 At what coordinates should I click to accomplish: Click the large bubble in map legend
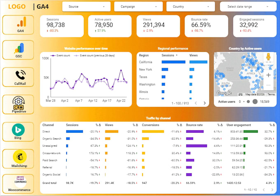255,101
